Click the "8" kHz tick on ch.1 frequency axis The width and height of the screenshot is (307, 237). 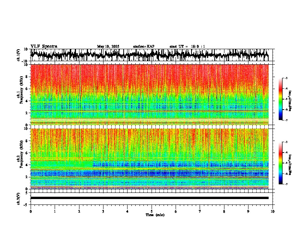[27, 77]
